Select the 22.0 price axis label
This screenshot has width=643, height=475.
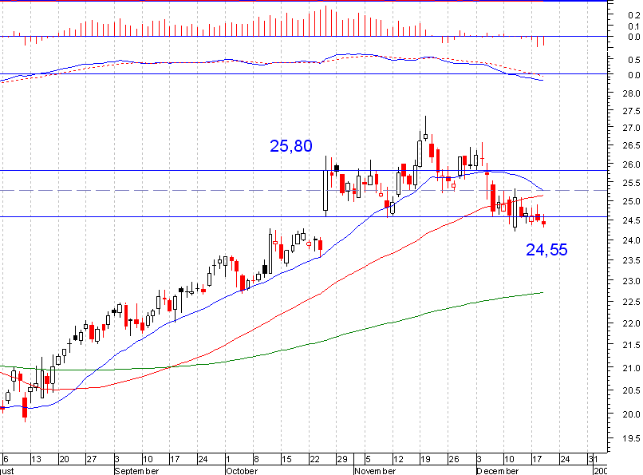point(632,323)
